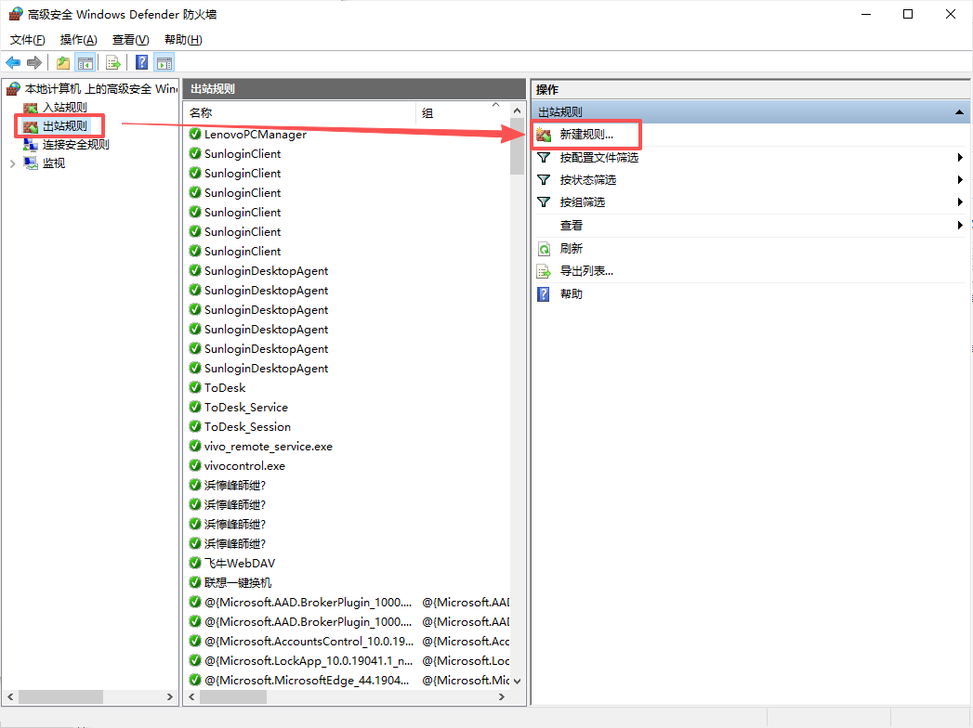Select 入站规则 in the tree
Viewport: 973px width, 728px height.
[64, 108]
